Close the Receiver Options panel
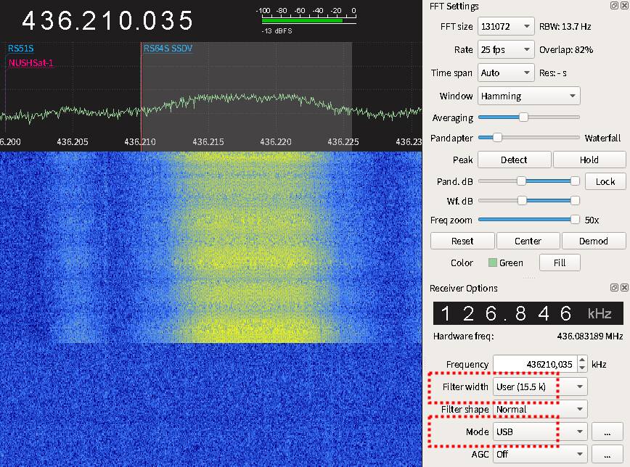630x467 pixels. (623, 288)
